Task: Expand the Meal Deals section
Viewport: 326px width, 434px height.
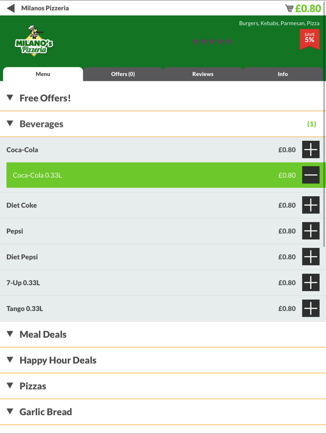Action: pos(163,334)
